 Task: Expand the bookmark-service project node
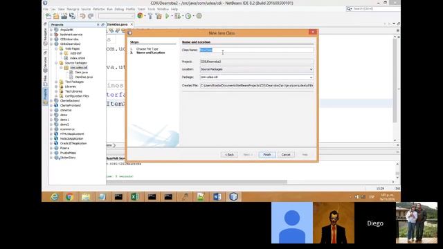pos(51,35)
